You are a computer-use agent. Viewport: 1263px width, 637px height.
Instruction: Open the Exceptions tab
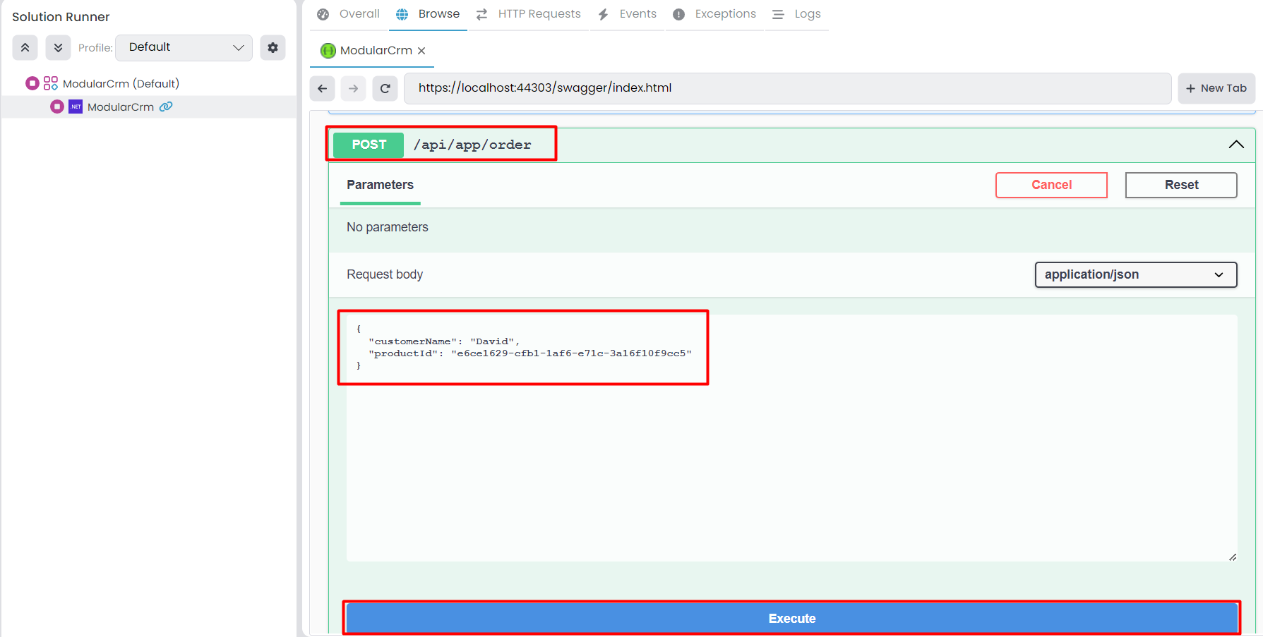pos(714,14)
